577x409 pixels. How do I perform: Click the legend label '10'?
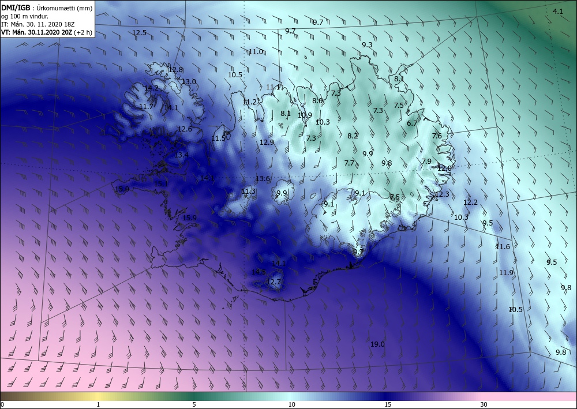291,405
